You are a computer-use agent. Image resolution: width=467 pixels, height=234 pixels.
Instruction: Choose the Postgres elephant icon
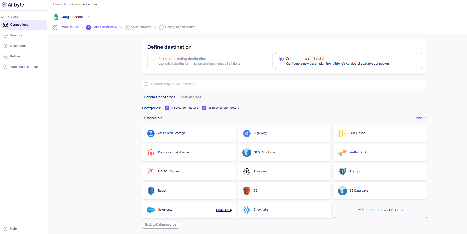pyautogui.click(x=343, y=172)
